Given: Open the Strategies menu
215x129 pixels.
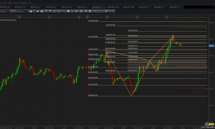Looking at the screenshot, I should click(23, 3).
